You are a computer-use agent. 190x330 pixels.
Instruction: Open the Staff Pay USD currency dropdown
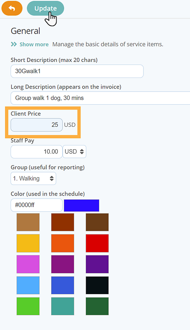pyautogui.click(x=74, y=152)
